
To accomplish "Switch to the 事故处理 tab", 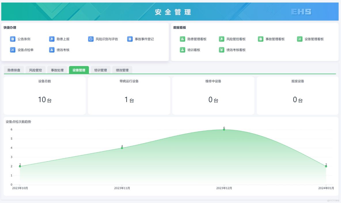I will 57,69.
